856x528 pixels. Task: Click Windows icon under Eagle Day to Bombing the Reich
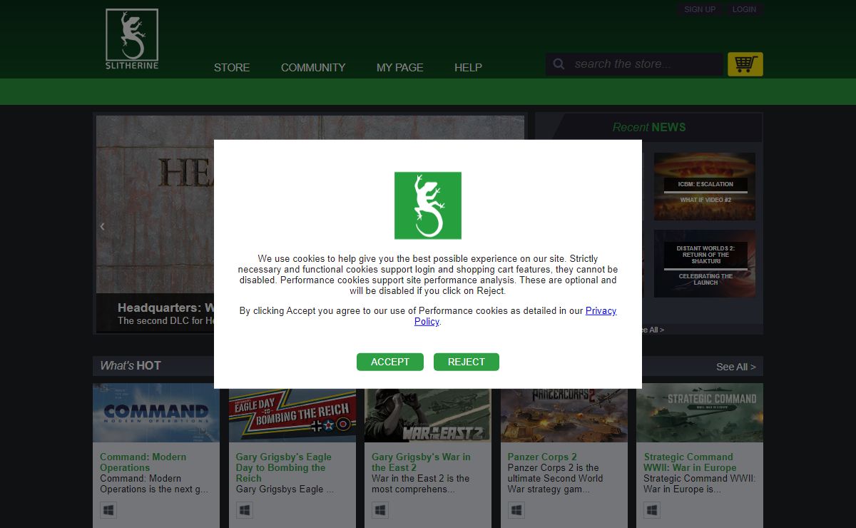(x=244, y=510)
